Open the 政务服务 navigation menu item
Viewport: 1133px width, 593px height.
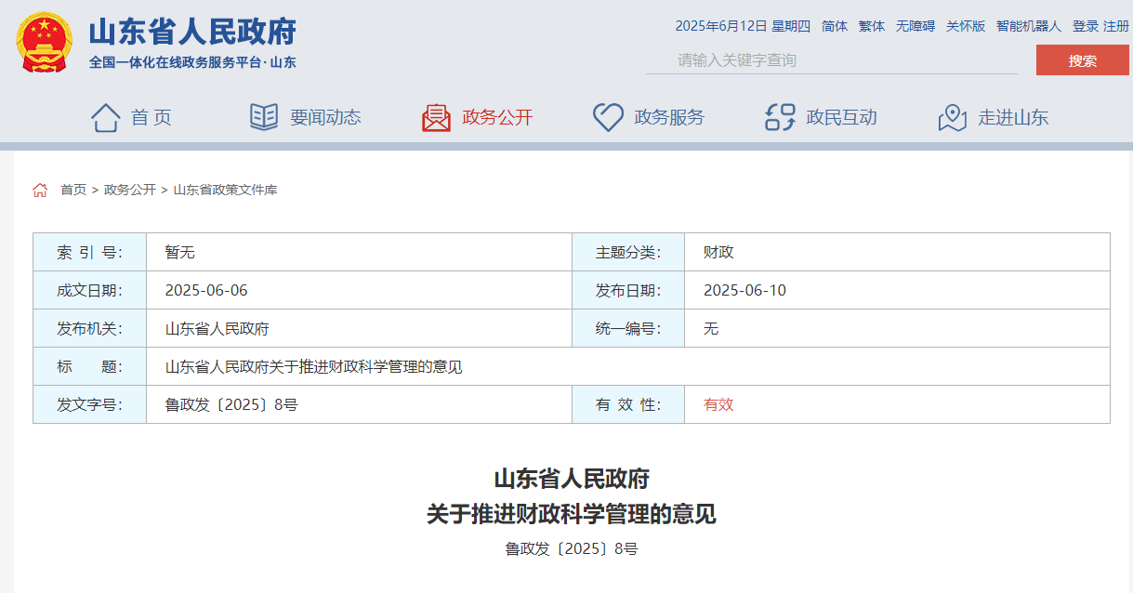pyautogui.click(x=669, y=117)
